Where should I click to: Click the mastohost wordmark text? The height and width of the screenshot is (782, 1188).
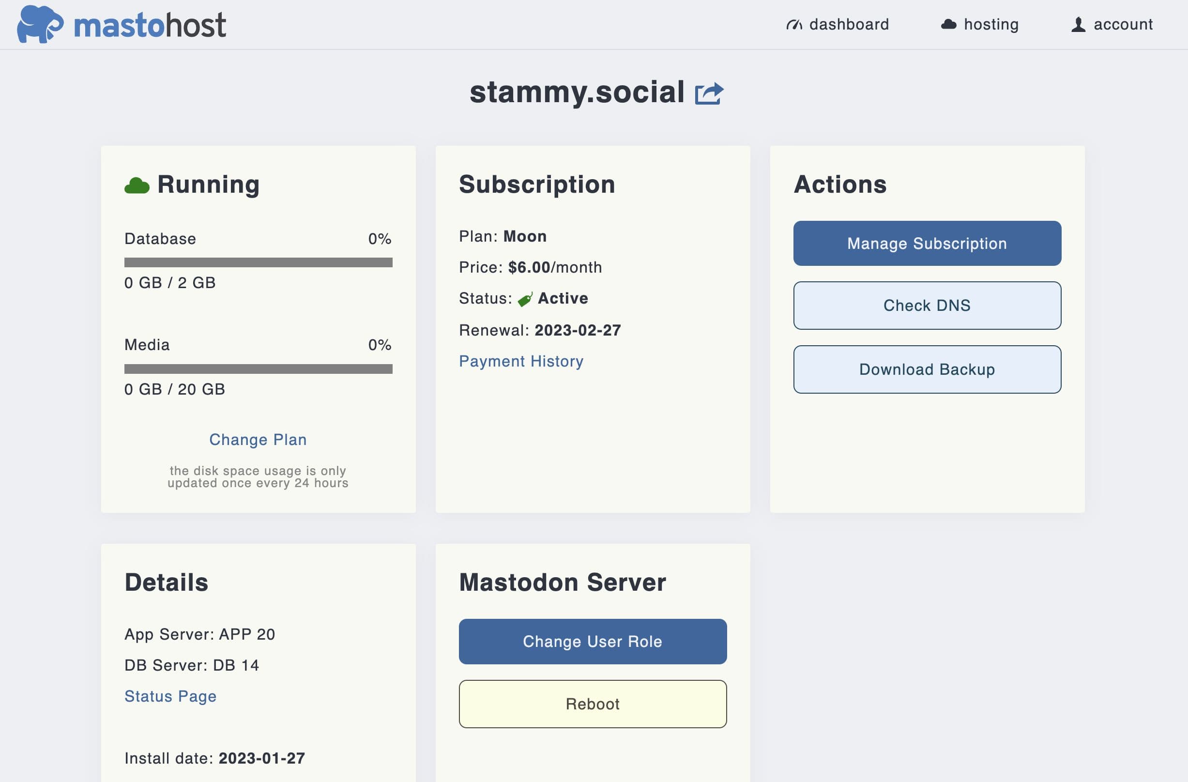tap(150, 25)
